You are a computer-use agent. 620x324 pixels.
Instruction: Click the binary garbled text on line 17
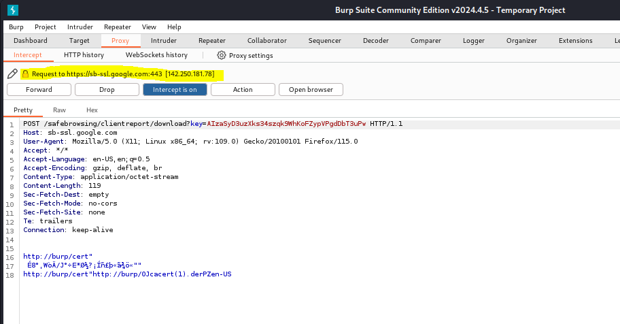coord(84,265)
